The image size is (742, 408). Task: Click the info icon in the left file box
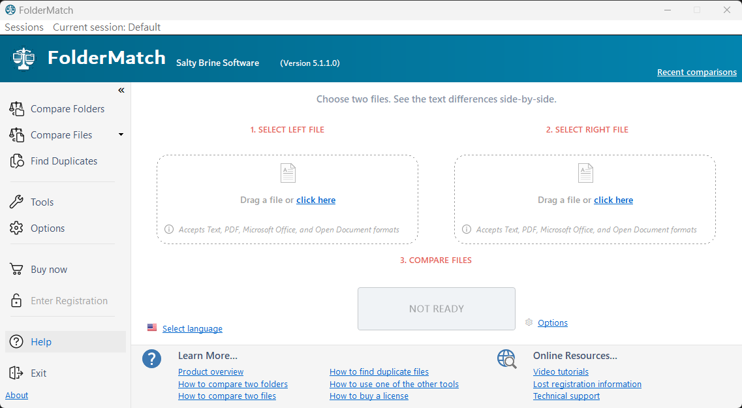169,230
